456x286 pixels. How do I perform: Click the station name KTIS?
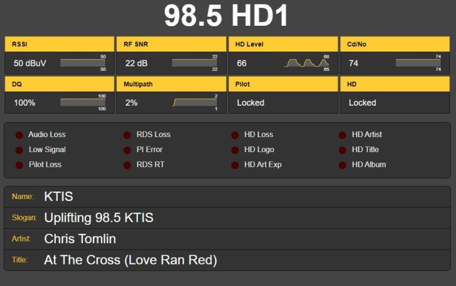(58, 197)
